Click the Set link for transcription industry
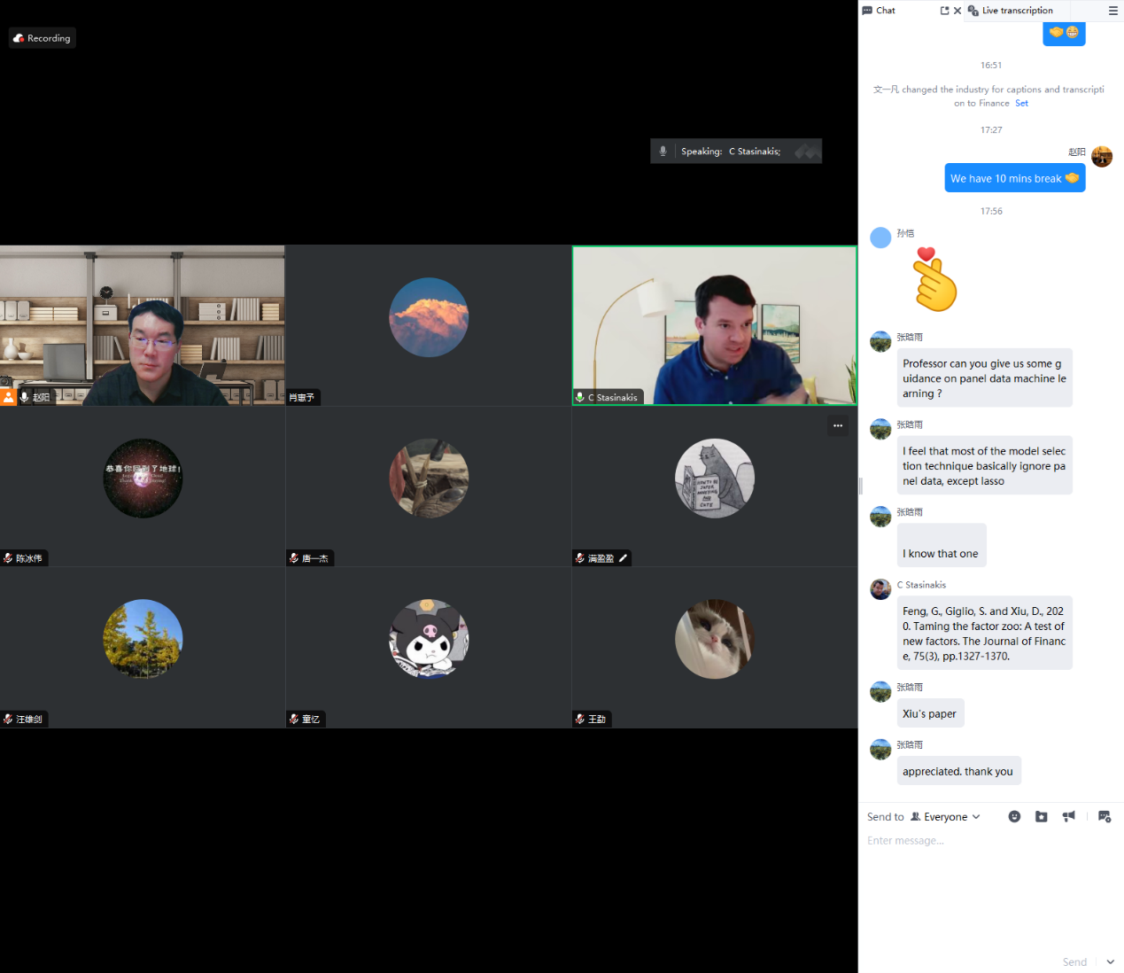Viewport: 1124px width, 973px height. coord(1021,104)
